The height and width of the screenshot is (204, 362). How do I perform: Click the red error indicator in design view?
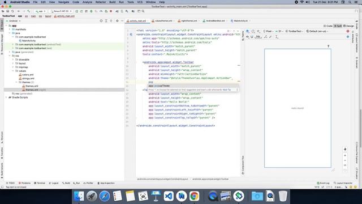click(x=348, y=31)
